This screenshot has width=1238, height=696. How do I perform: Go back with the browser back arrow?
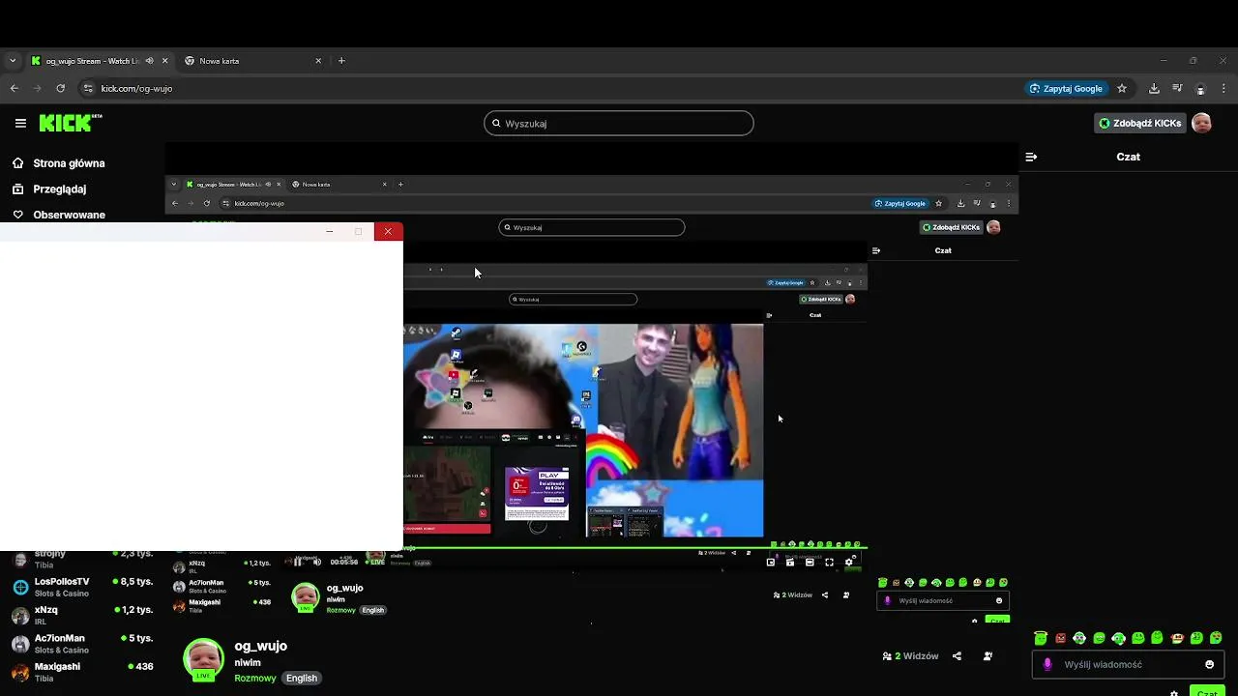[x=14, y=88]
